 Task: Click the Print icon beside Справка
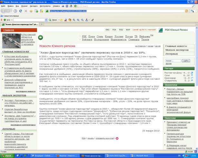coord(63,6)
